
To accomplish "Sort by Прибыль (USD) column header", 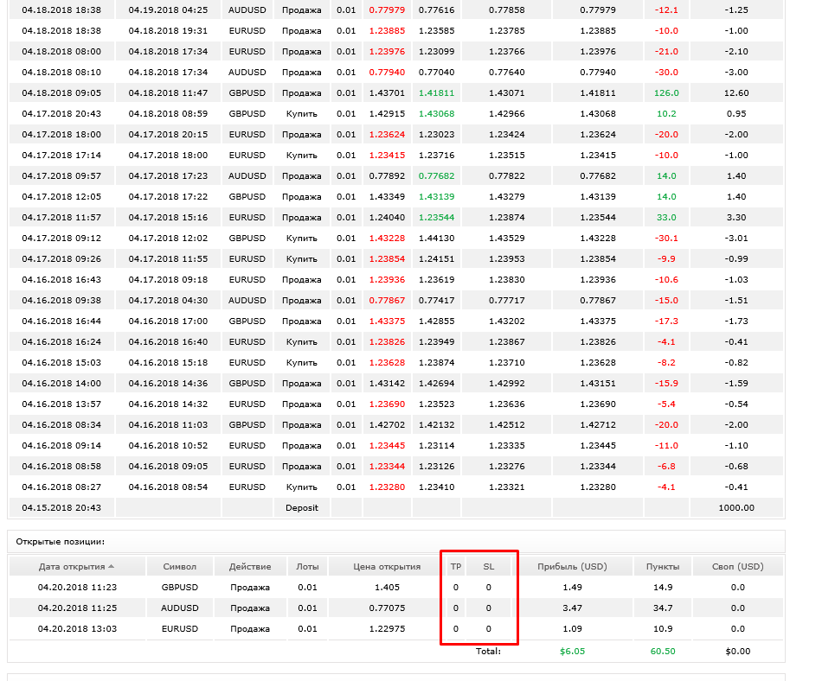I will 572,566.
